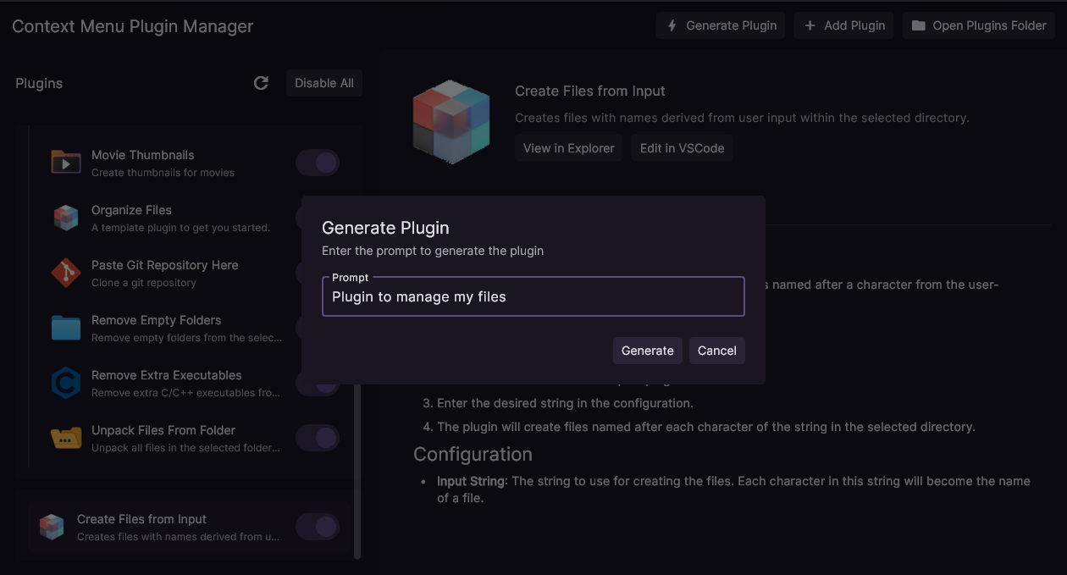The image size is (1067, 575).
Task: Click the Prompt text field
Action: coord(533,296)
